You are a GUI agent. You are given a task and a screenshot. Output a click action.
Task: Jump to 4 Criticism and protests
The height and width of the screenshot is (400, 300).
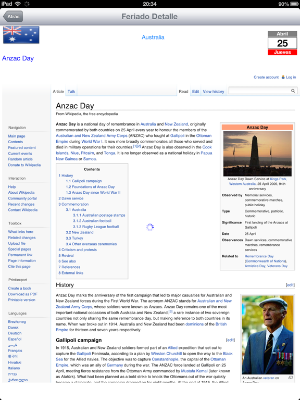click(x=78, y=249)
